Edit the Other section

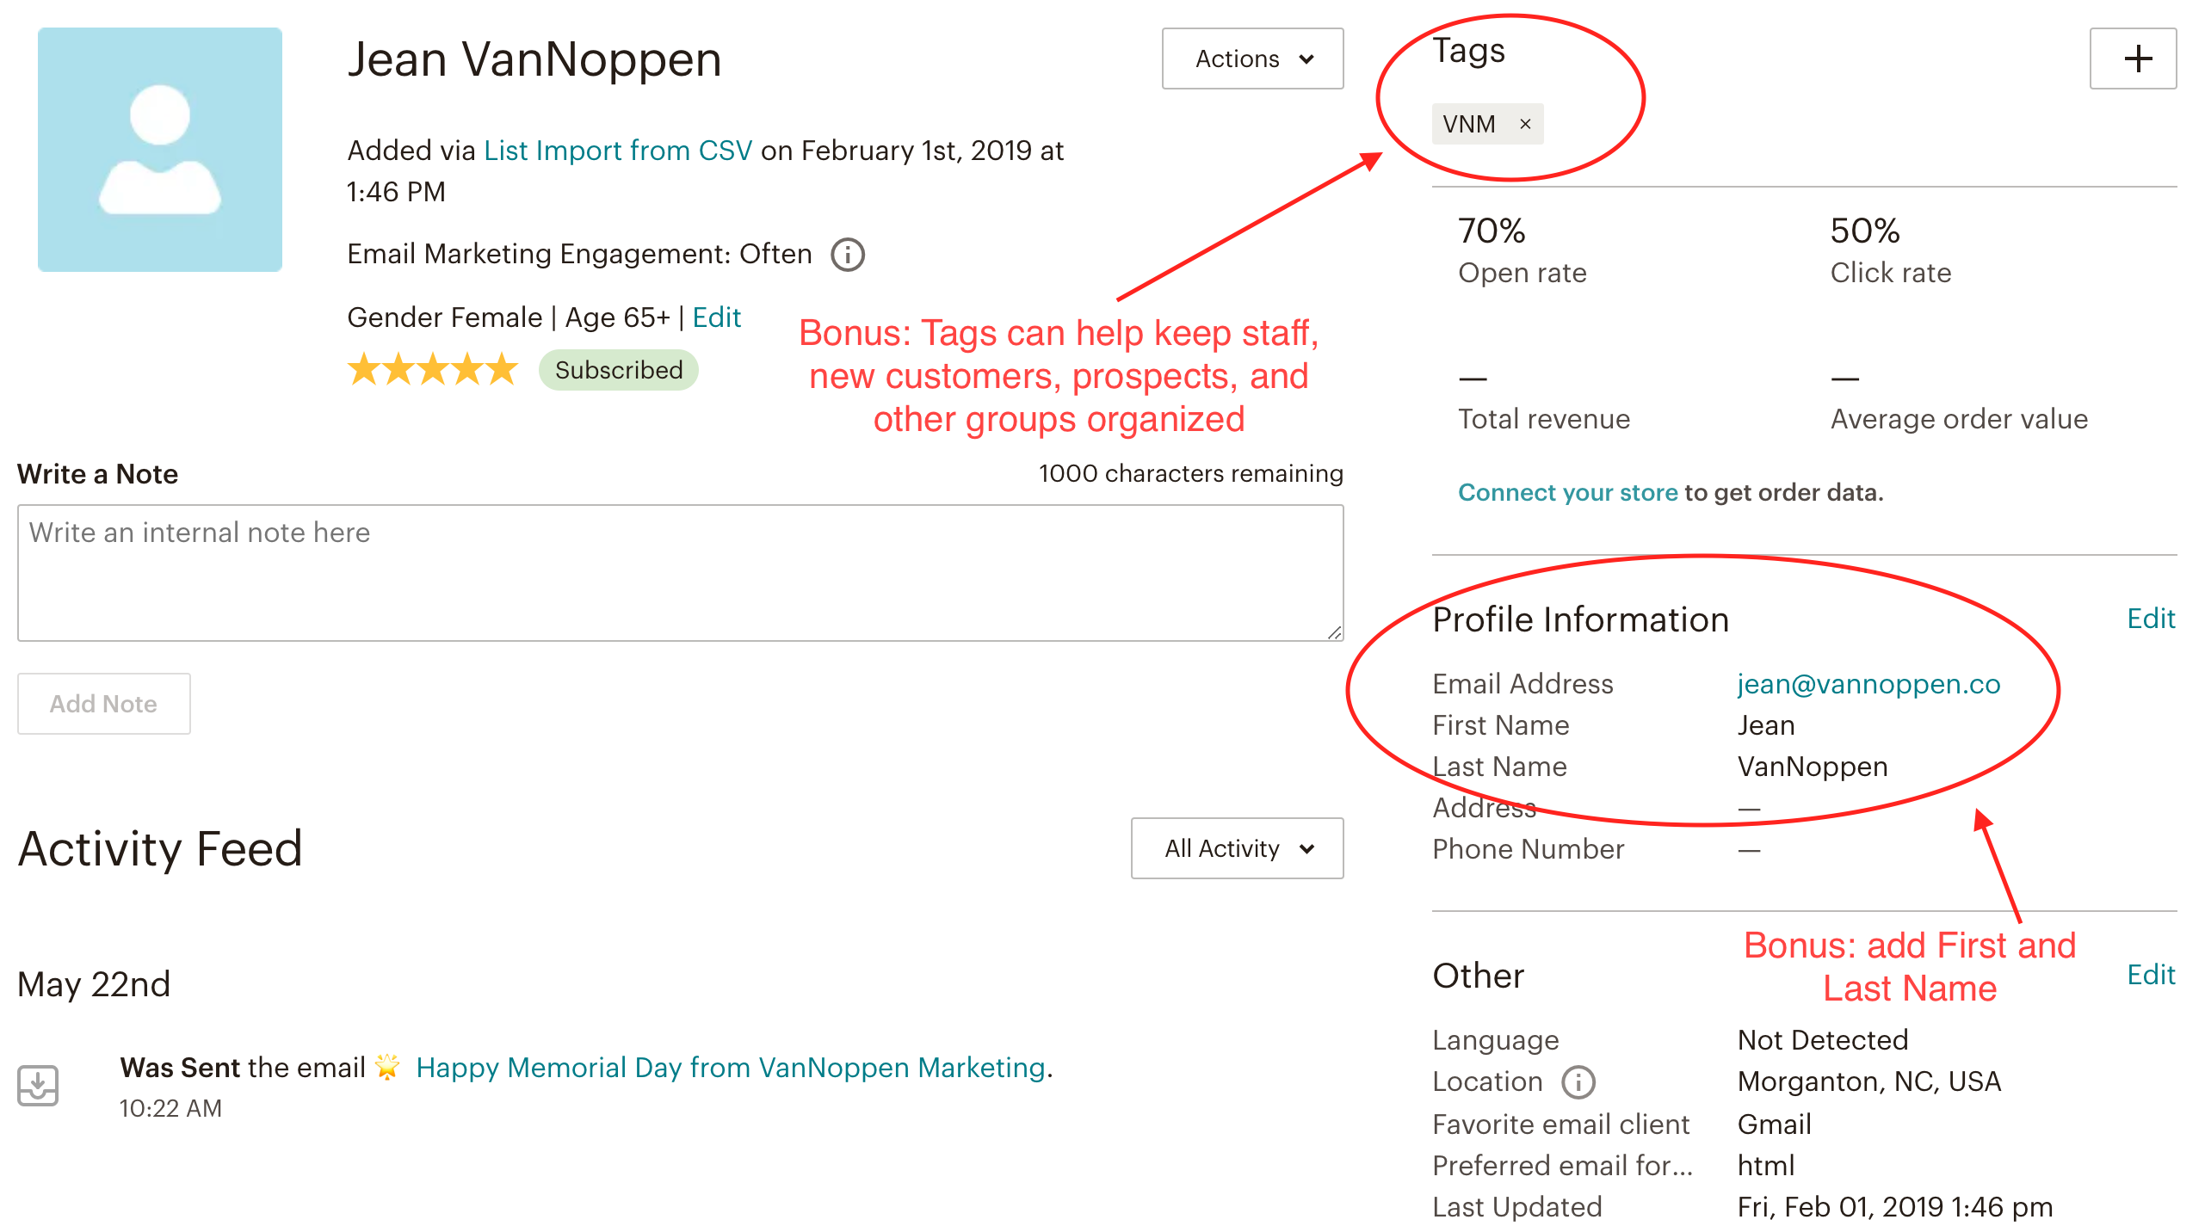click(2151, 975)
